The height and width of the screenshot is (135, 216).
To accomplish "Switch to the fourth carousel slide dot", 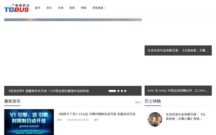I will coord(125,91).
